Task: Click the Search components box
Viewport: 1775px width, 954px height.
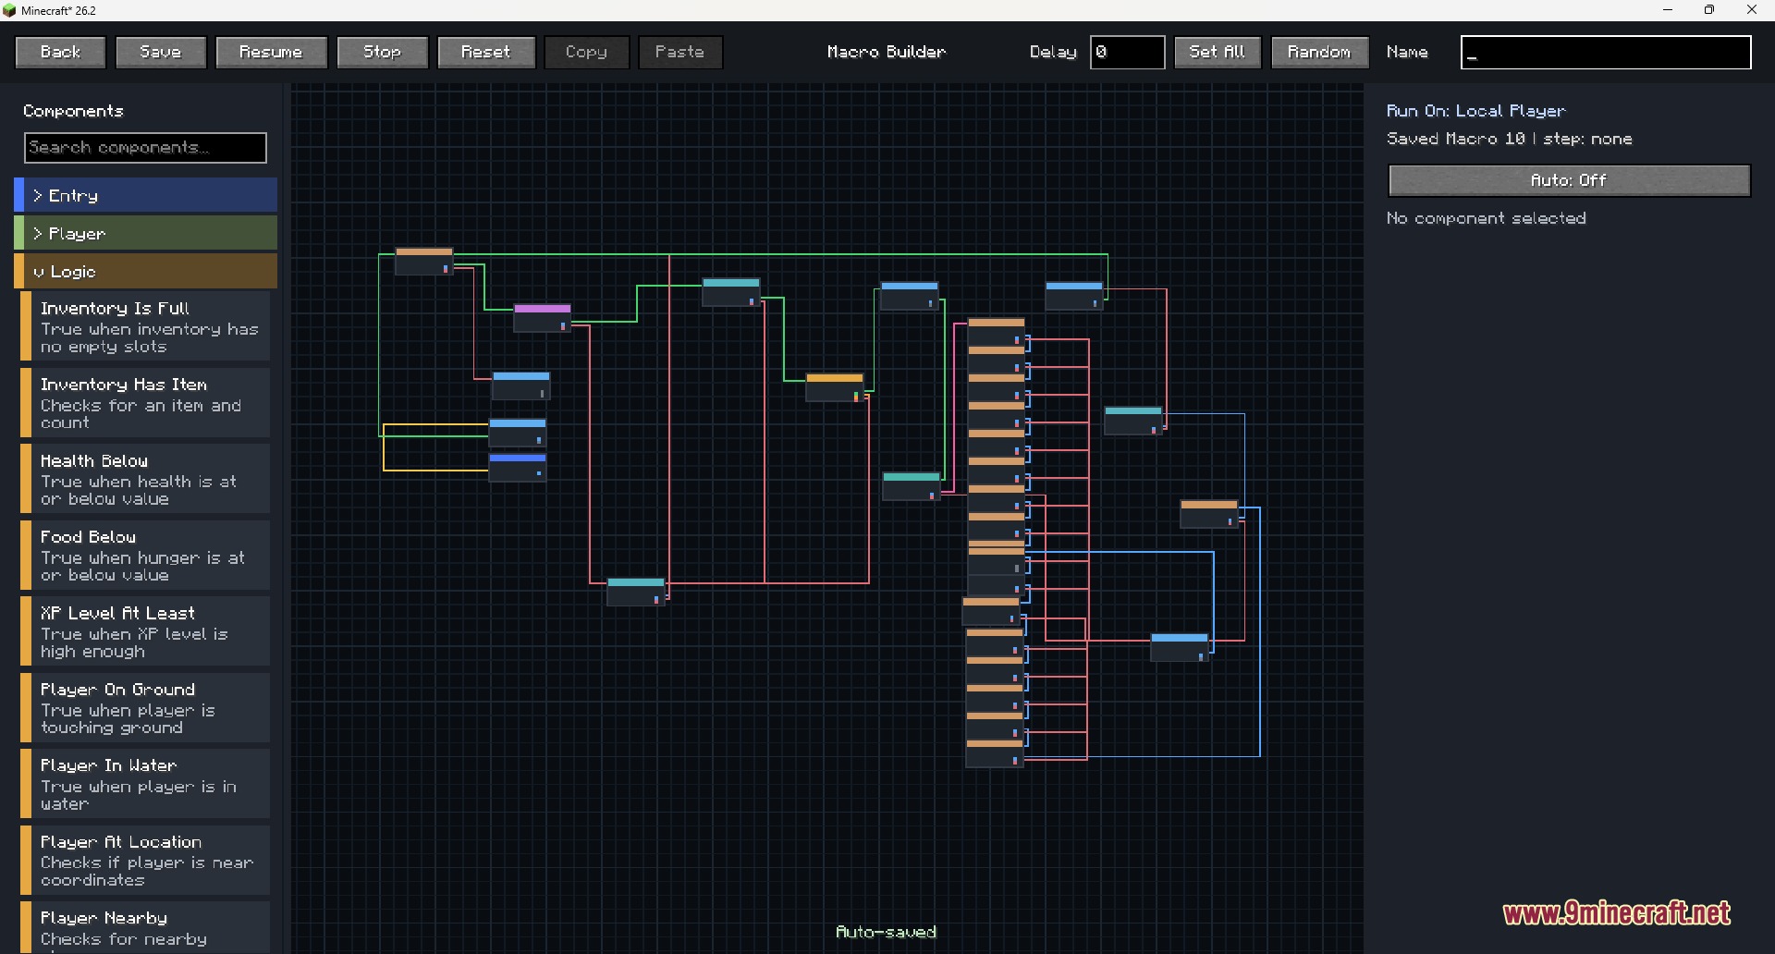Action: [145, 148]
